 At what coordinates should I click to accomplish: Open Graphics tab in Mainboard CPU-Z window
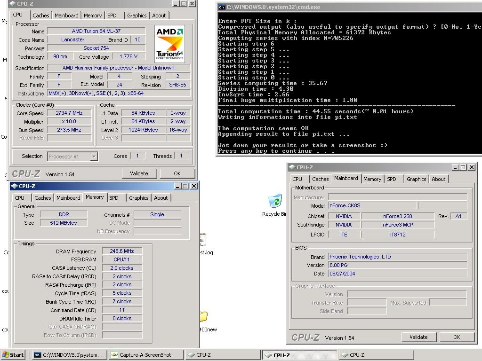(x=417, y=179)
